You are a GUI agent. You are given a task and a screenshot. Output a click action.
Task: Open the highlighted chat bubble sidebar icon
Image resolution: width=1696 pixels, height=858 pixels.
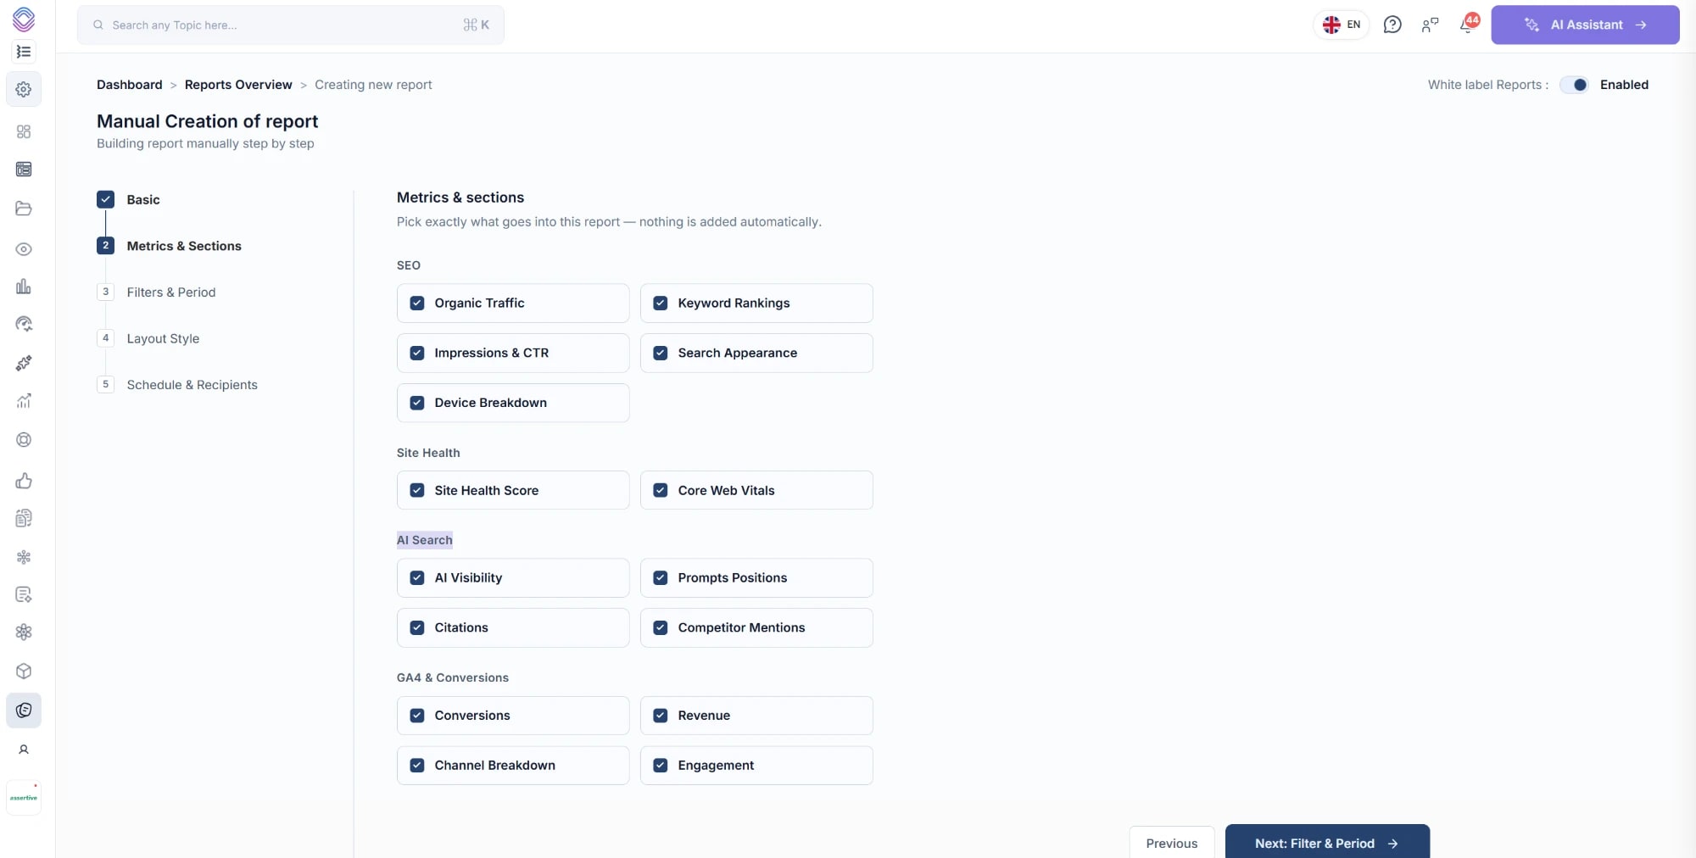[x=24, y=710]
